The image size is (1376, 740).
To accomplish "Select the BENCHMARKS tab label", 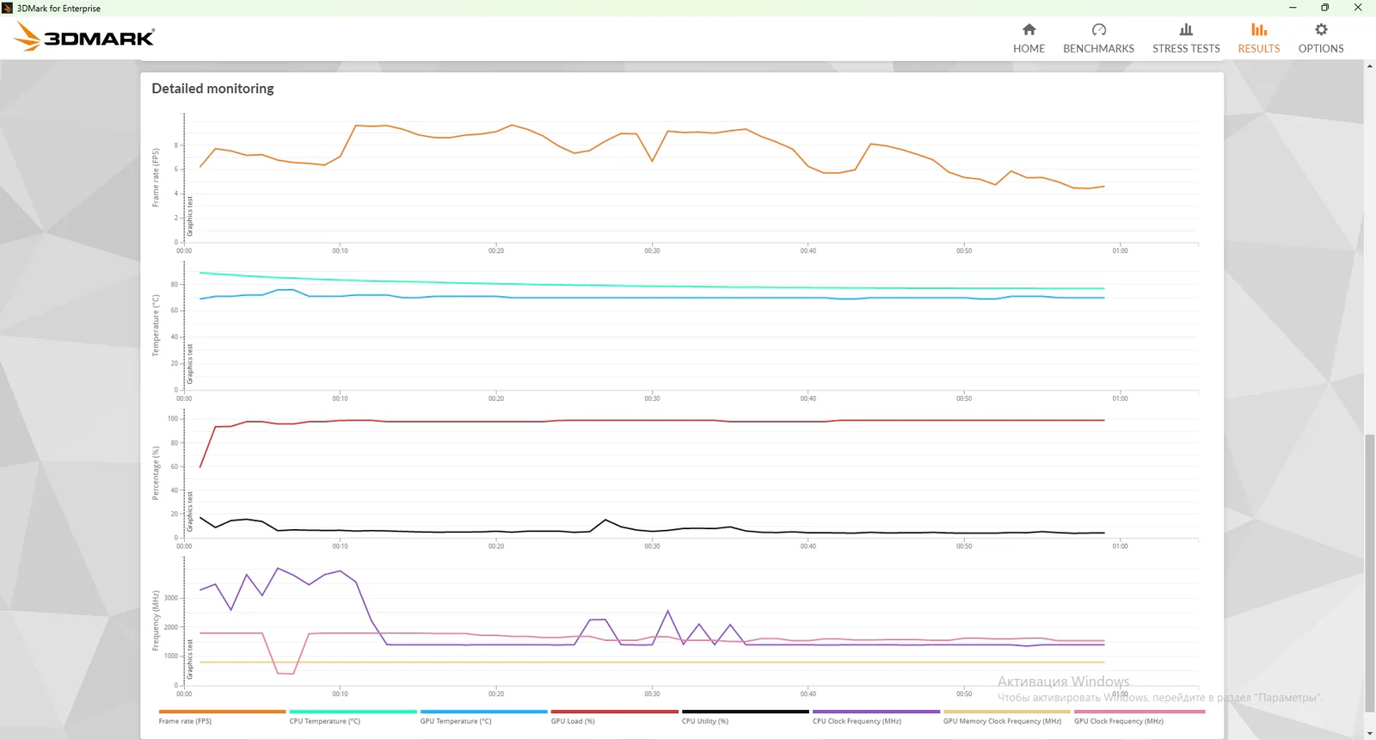I will 1098,49.
